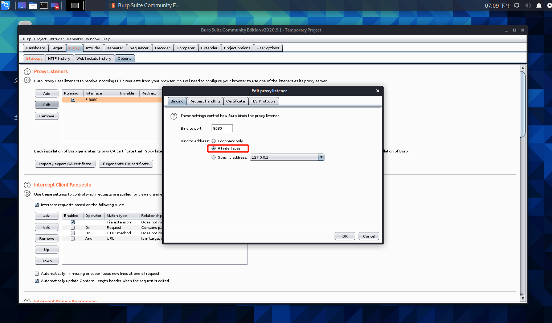Enable the URL rule checkbox
This screenshot has height=323, width=552.
(x=73, y=239)
